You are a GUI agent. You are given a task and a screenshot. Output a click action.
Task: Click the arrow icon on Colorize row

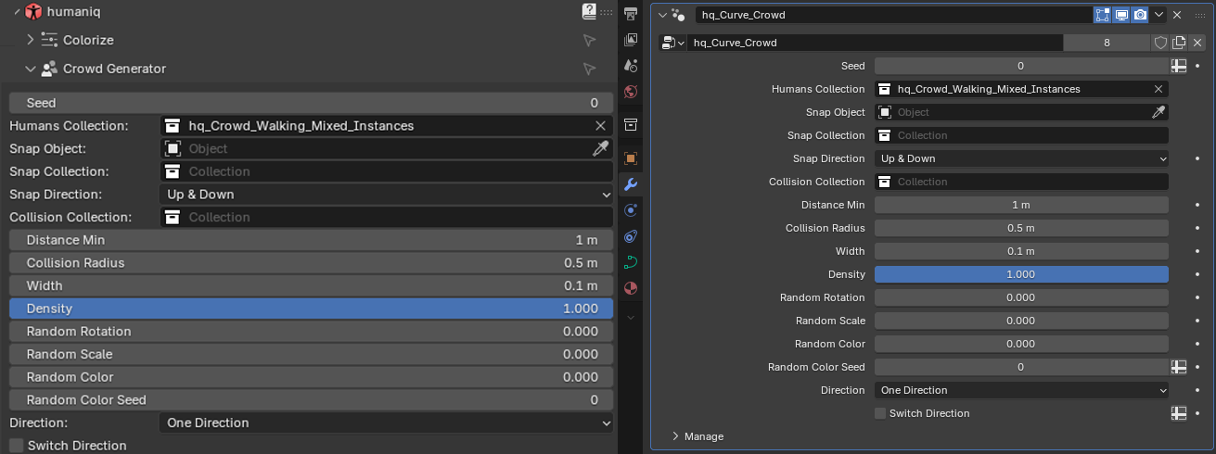pos(589,41)
